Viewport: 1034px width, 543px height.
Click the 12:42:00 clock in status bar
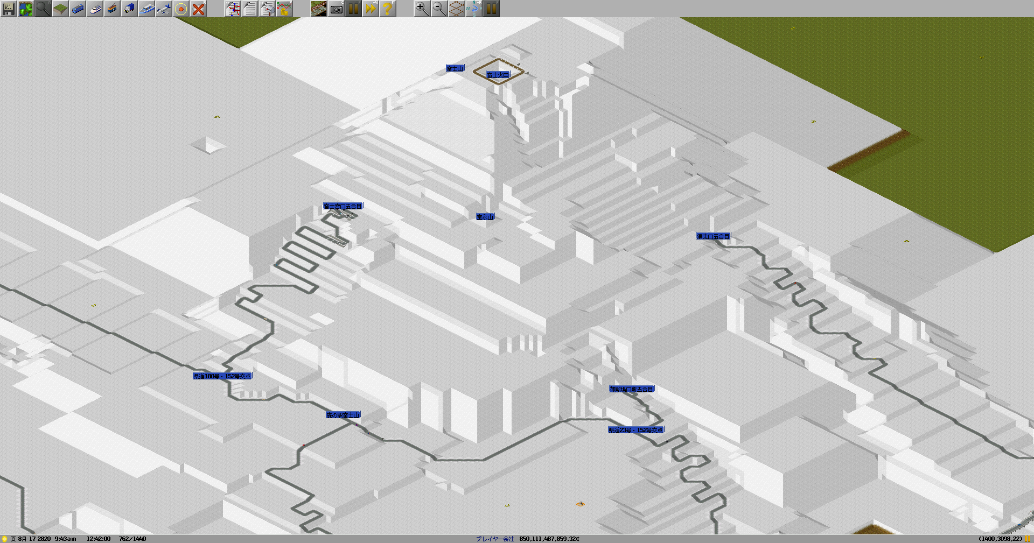tap(99, 539)
